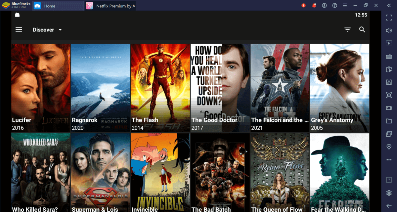Open the hamburger navigation menu
The height and width of the screenshot is (212, 397).
point(19,30)
